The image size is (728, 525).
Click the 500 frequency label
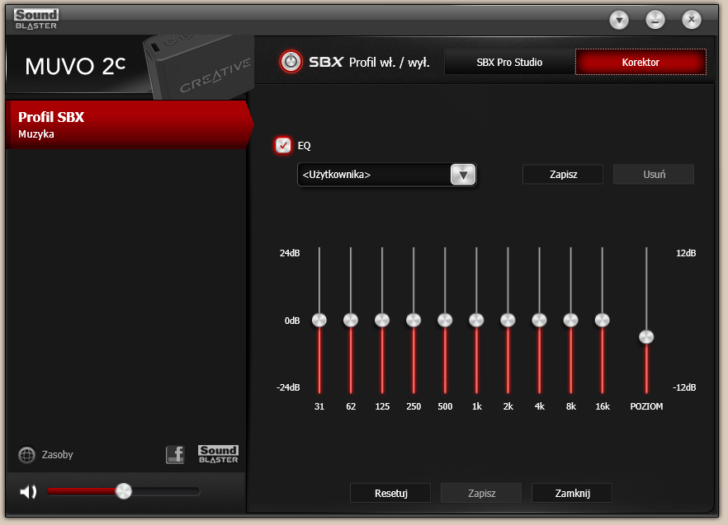(x=445, y=406)
